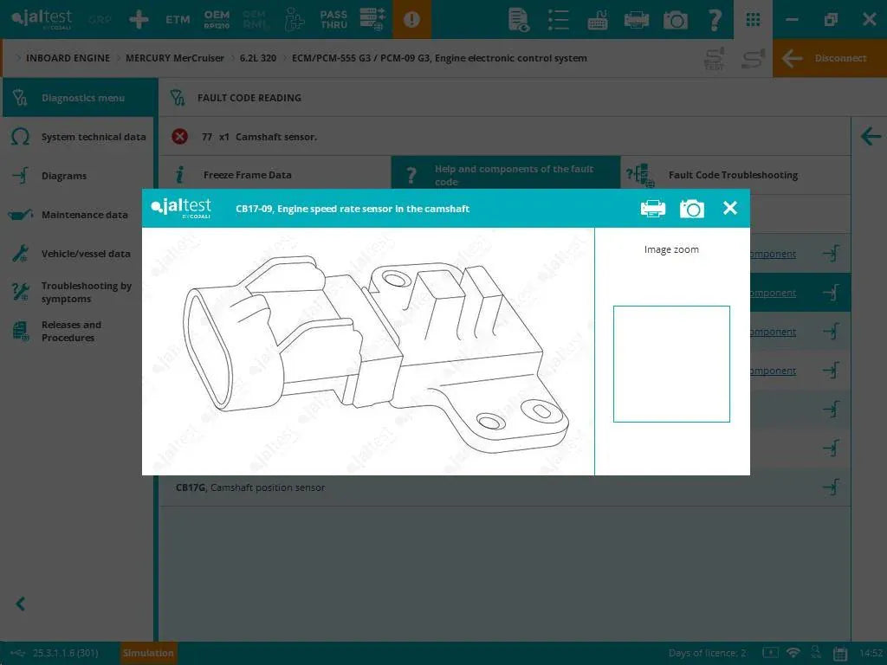Open the PASS THRU function

(x=334, y=19)
